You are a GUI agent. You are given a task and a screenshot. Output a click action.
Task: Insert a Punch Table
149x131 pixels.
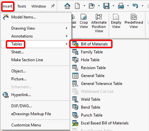(x=92, y=115)
